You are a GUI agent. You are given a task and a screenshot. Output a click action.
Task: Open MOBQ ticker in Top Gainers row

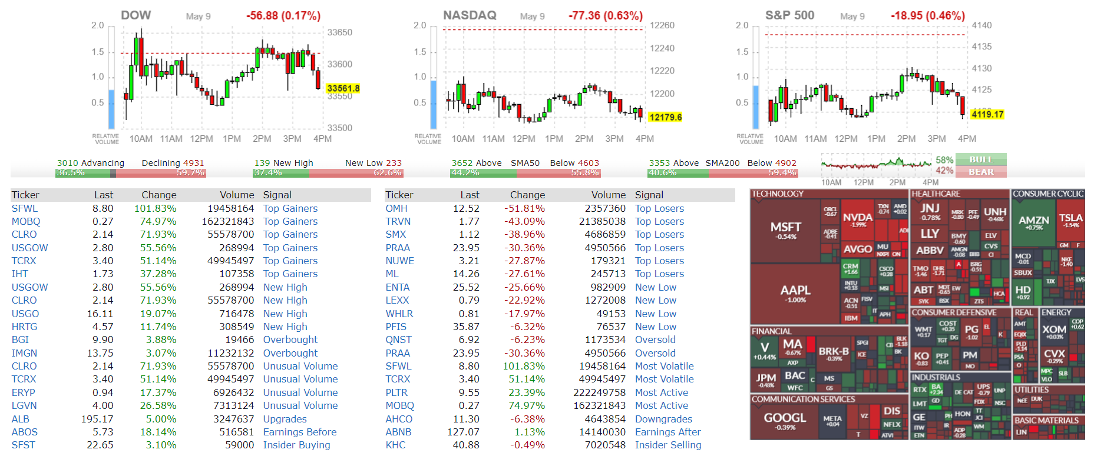(x=26, y=221)
